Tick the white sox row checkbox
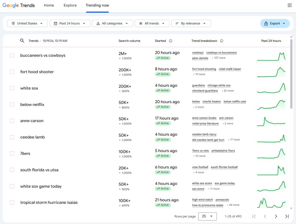Viewport: 296px width, 224px height. (x=12, y=88)
